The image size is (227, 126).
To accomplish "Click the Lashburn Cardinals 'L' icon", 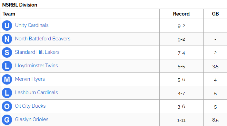I will pyautogui.click(x=7, y=93).
